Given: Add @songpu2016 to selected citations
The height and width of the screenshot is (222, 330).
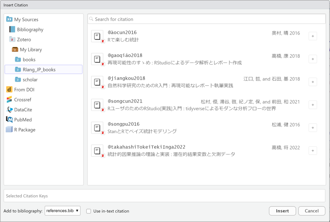Looking at the screenshot, I should coord(313,128).
